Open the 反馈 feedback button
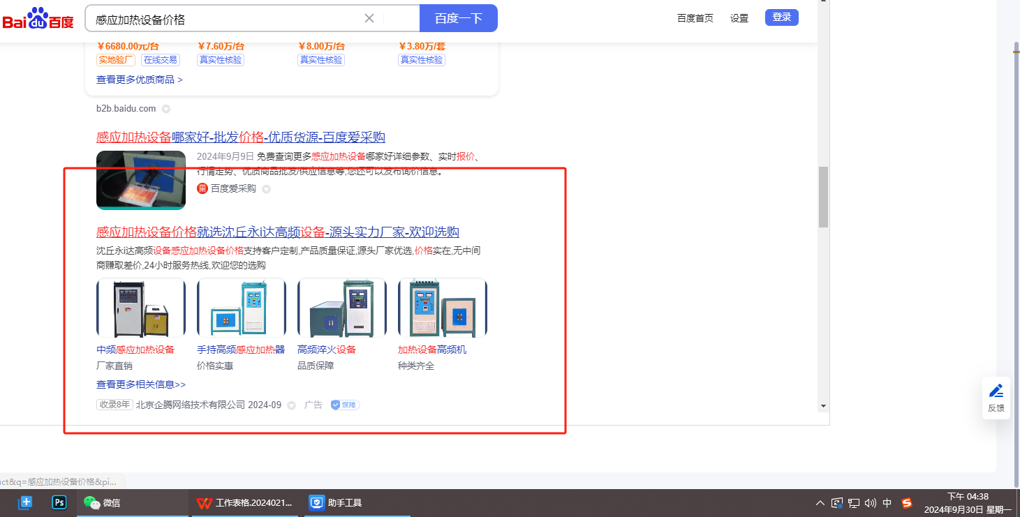 click(996, 398)
